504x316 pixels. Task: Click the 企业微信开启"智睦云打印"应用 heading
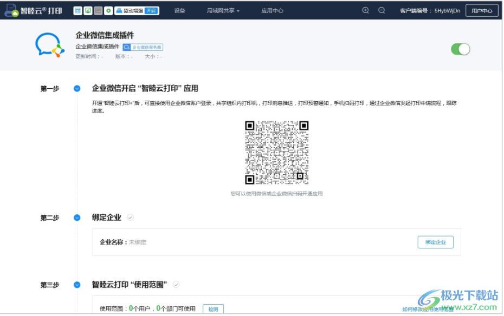[x=145, y=88]
